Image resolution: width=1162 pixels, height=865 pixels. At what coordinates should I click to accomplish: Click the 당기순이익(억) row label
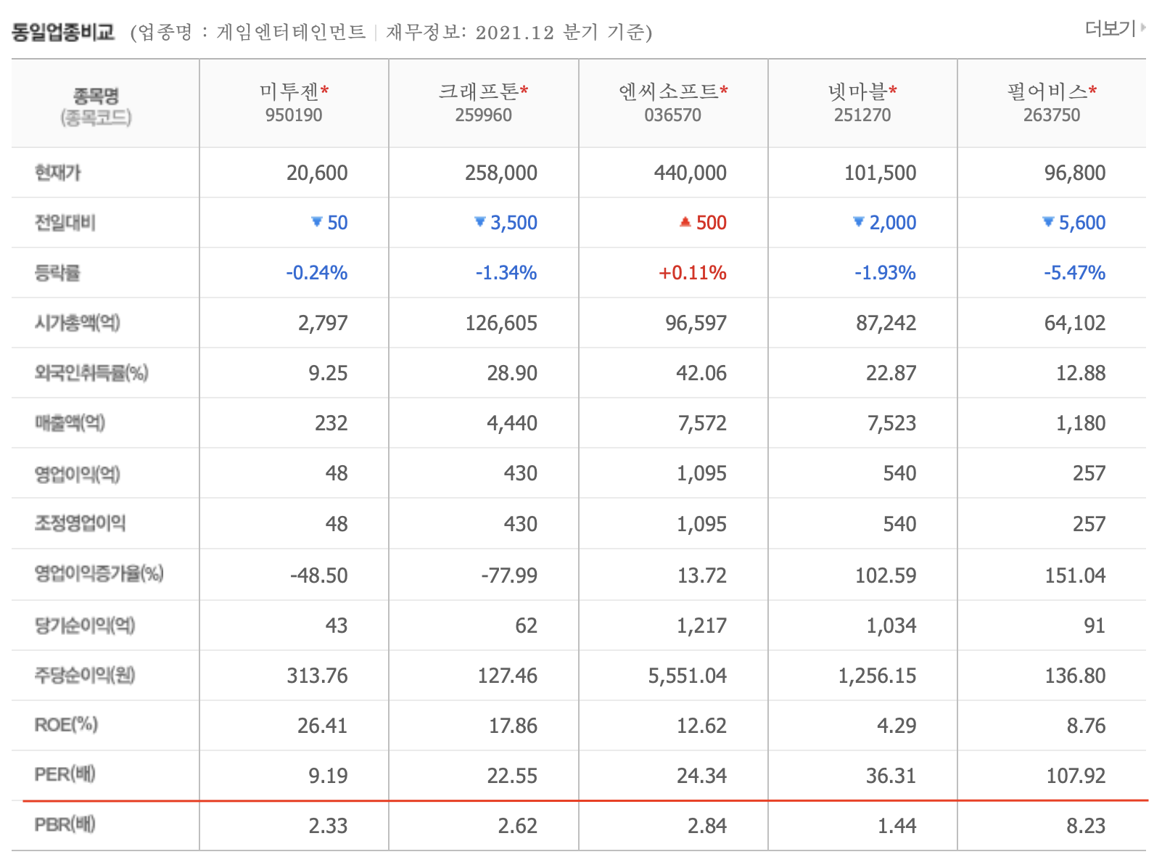point(85,626)
